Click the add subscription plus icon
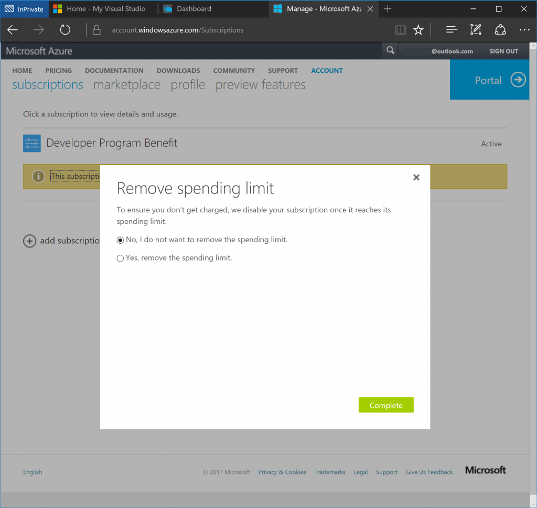This screenshot has height=508, width=537. [29, 241]
